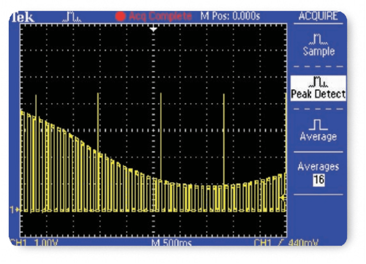
Task: Click the square pulse icon above Average
Action: (x=318, y=126)
